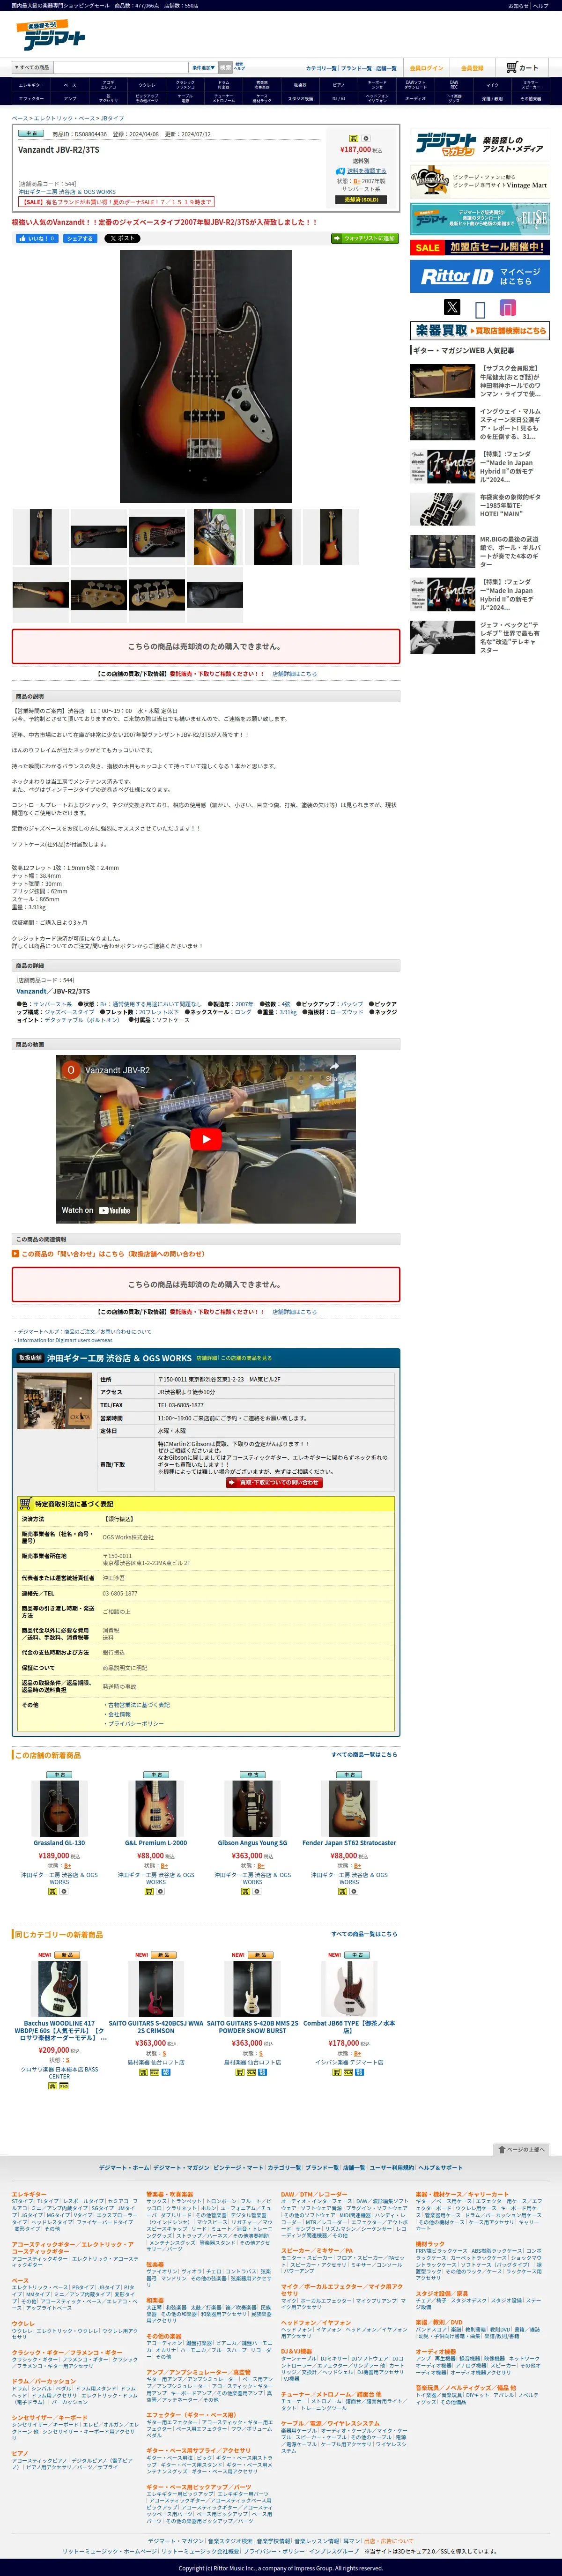
Task: Click 買取・下取についての問い合わせ red button
Action: pyautogui.click(x=273, y=1482)
